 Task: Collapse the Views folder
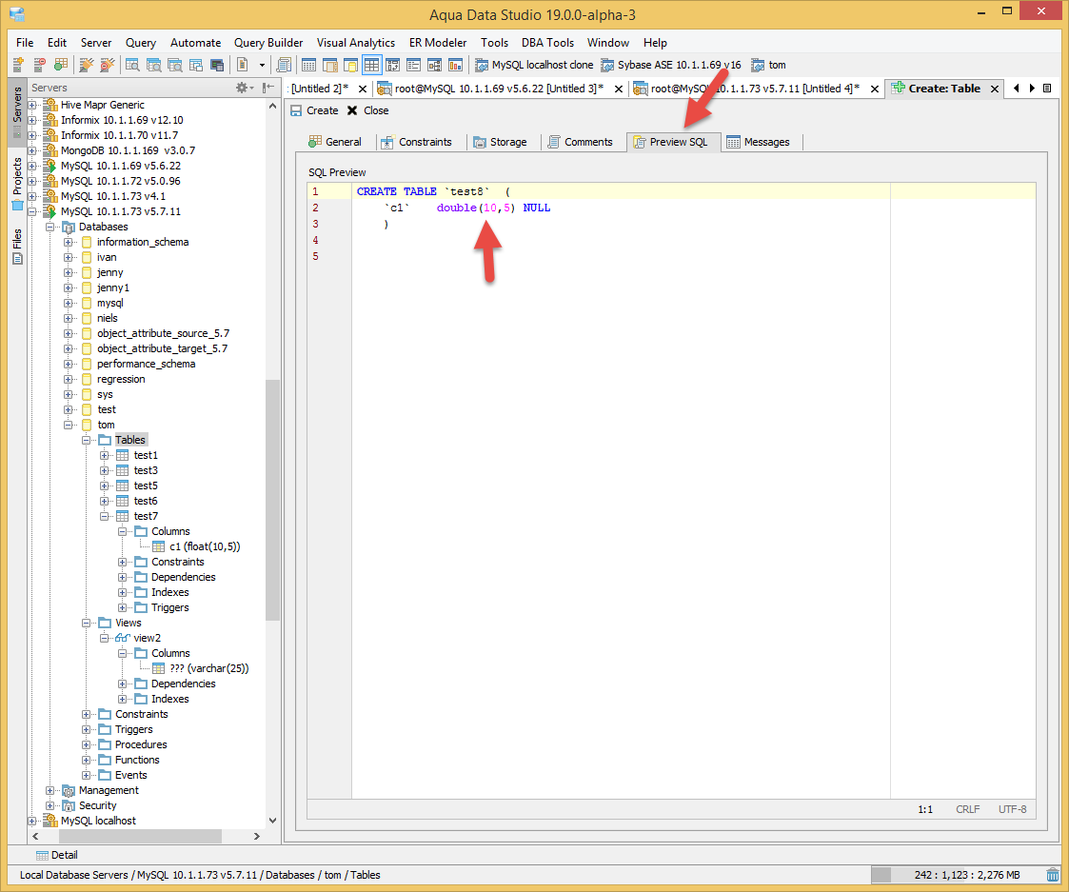pyautogui.click(x=87, y=623)
